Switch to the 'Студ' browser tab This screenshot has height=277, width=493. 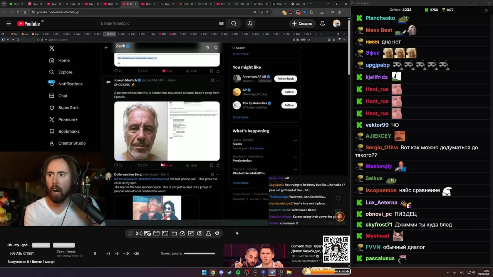tap(35, 4)
